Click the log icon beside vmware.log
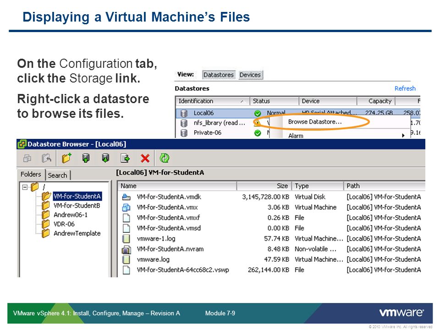Screen dimensions: 440x330 click(126, 259)
